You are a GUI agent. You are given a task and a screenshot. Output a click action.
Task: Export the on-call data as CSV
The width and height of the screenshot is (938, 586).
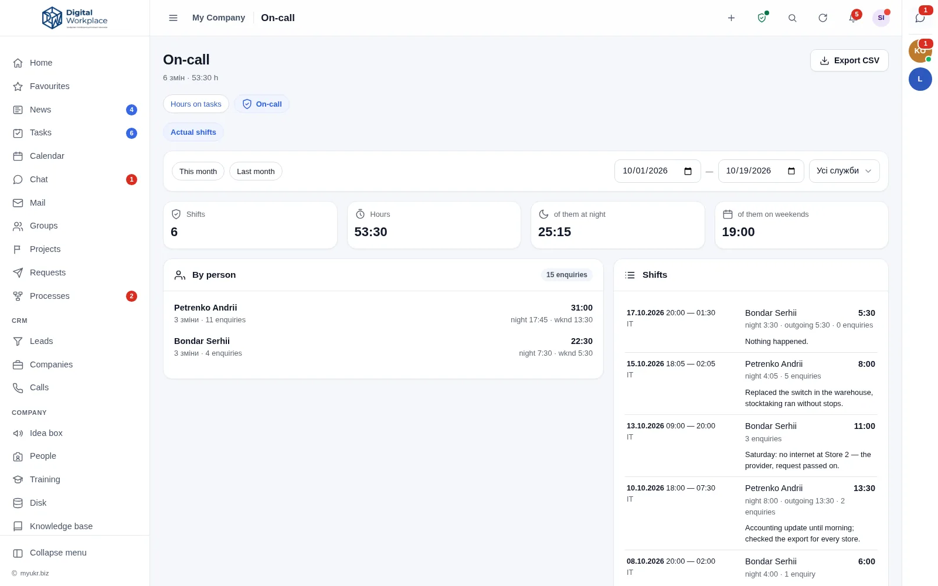pos(849,60)
